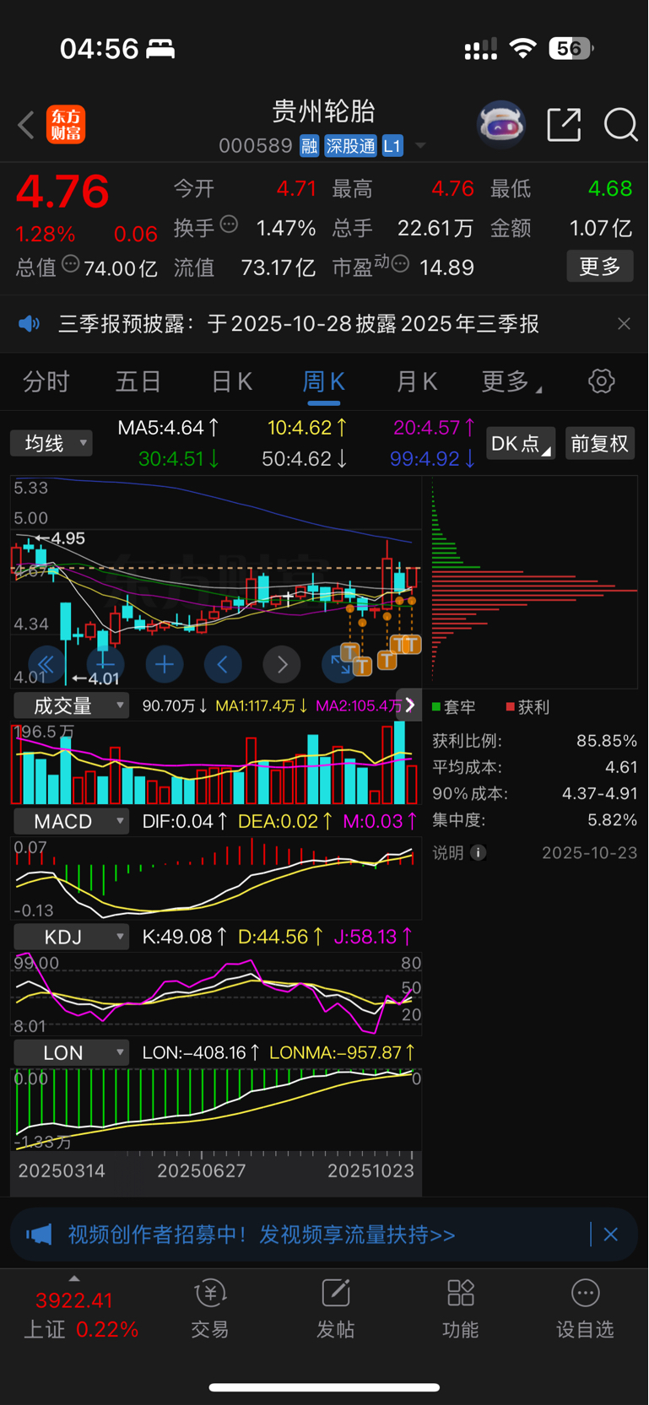Screen dimensions: 649x1405
Task: Tap the 集中度 5.82% row
Action: (x=535, y=819)
